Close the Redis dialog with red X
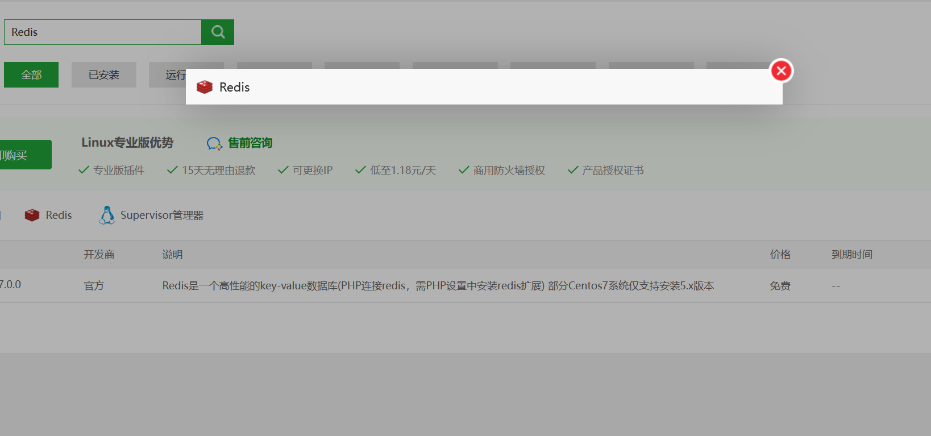Screen dimensions: 931x436 click(x=782, y=70)
